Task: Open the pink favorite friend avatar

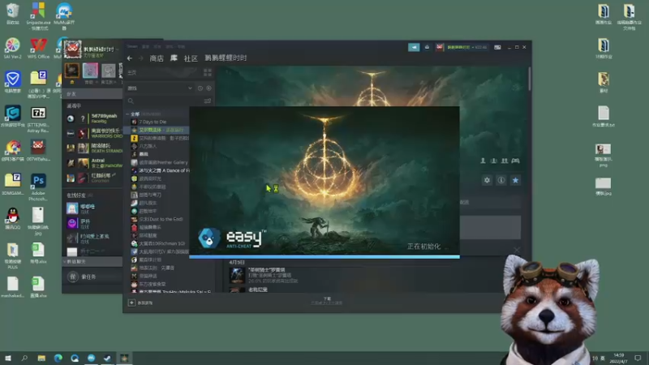Action: tap(90, 71)
